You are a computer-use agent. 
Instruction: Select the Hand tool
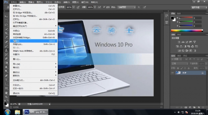point(6,93)
